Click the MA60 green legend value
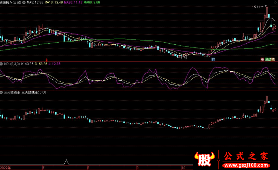Image resolution: width=278 pixels, height=170 pixels. pos(93,2)
